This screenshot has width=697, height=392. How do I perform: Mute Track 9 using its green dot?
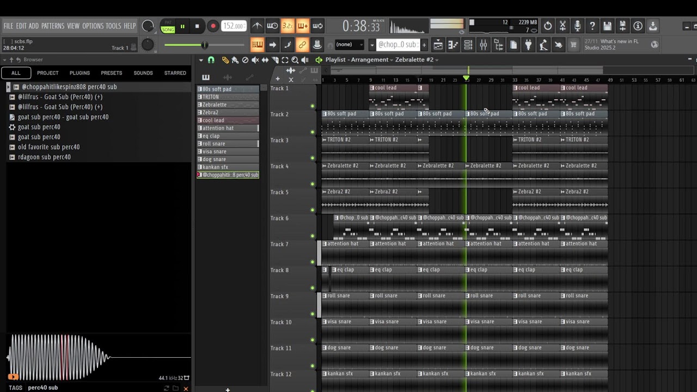click(312, 314)
